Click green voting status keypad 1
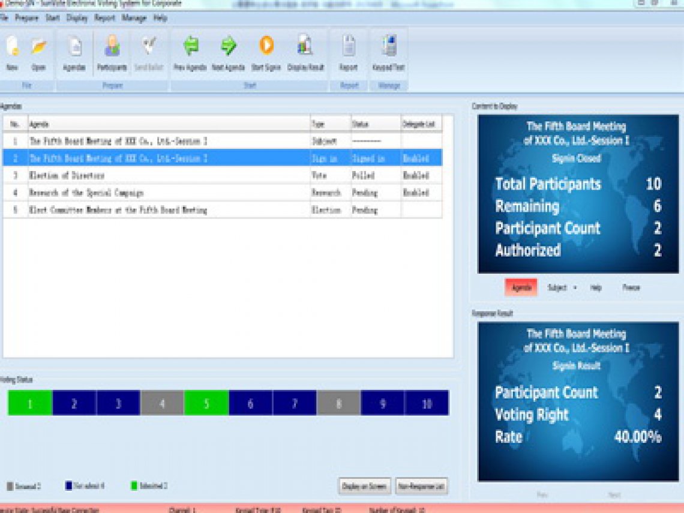 (30, 403)
